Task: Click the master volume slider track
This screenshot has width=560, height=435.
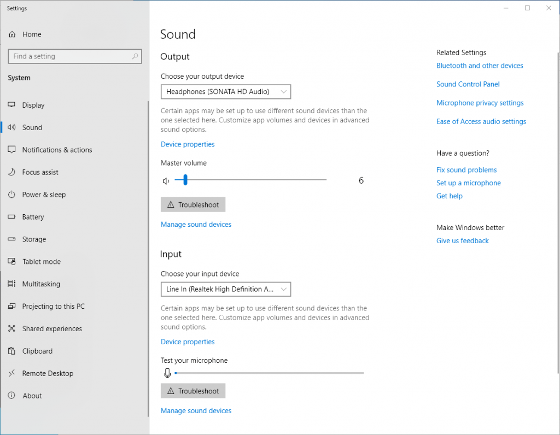Action: point(257,180)
